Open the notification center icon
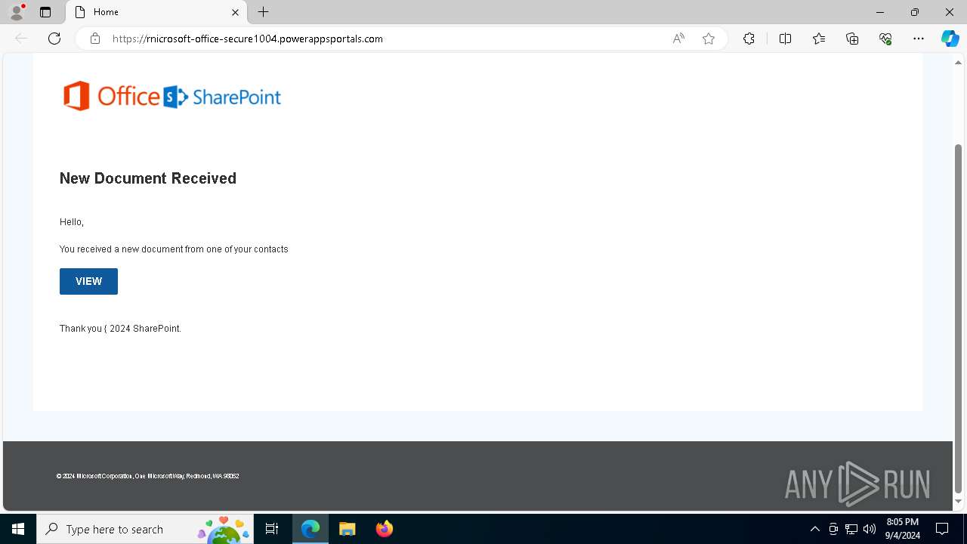Viewport: 967px width, 544px height. point(942,529)
